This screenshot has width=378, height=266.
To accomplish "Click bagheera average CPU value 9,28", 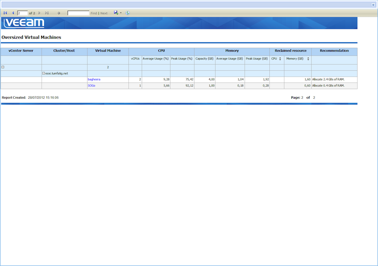I will coord(166,79).
